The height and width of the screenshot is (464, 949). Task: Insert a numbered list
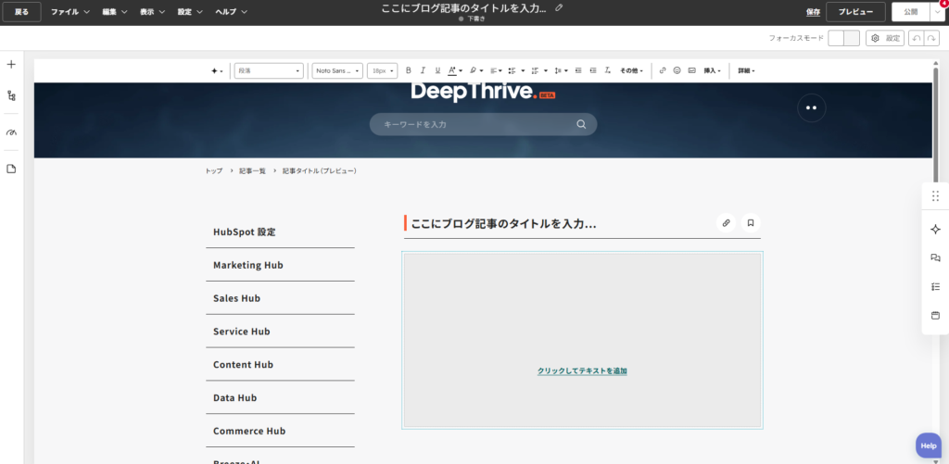[538, 70]
